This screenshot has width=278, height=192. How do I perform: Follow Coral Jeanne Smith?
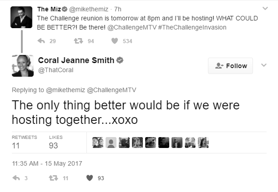[x=230, y=66]
